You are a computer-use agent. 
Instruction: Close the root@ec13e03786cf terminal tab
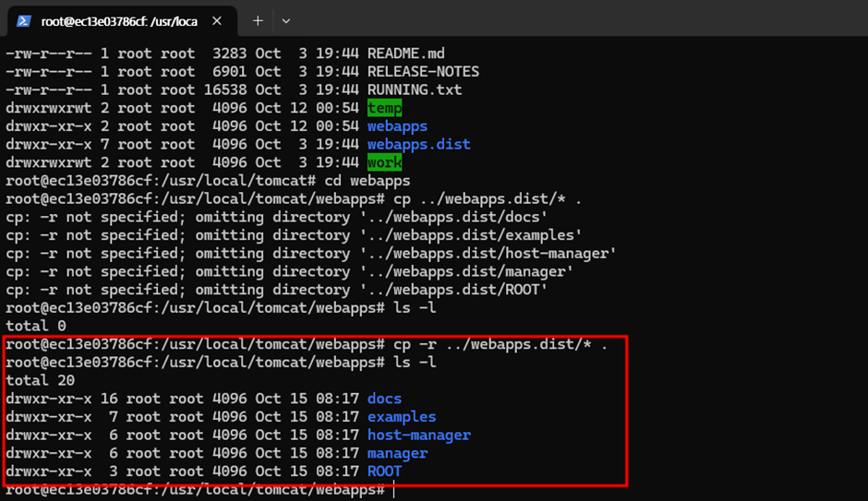[217, 21]
